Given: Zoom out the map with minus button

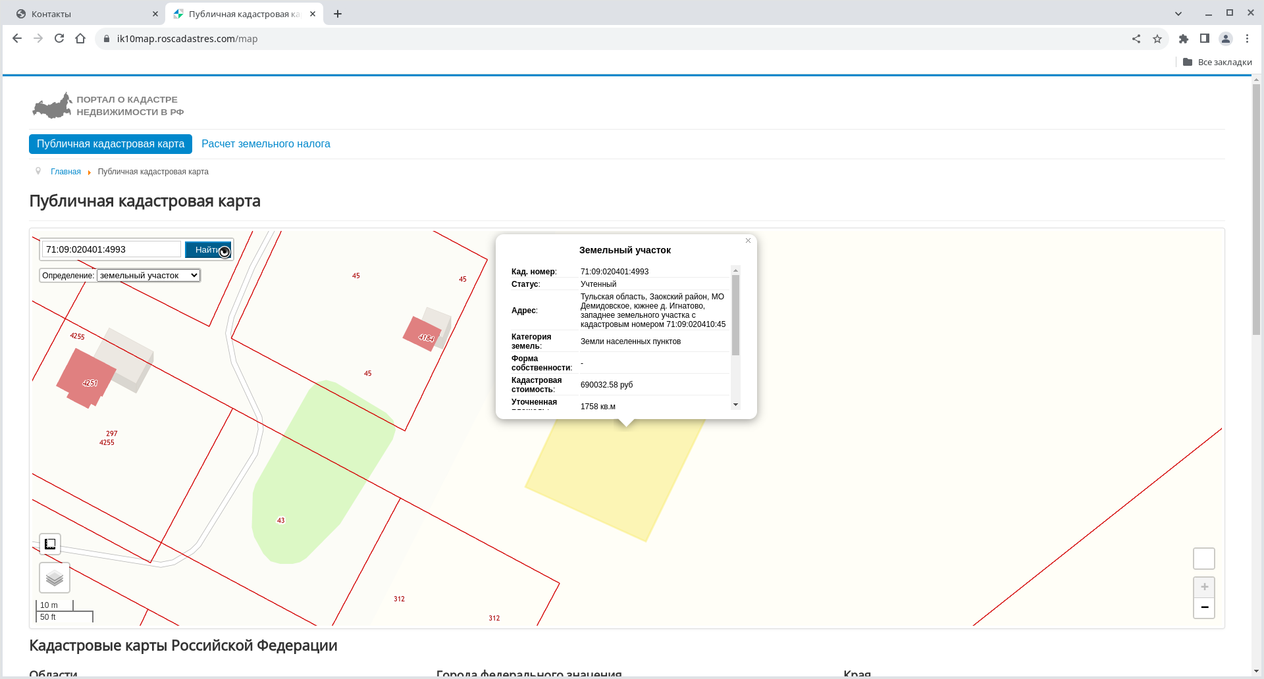Looking at the screenshot, I should coord(1204,607).
